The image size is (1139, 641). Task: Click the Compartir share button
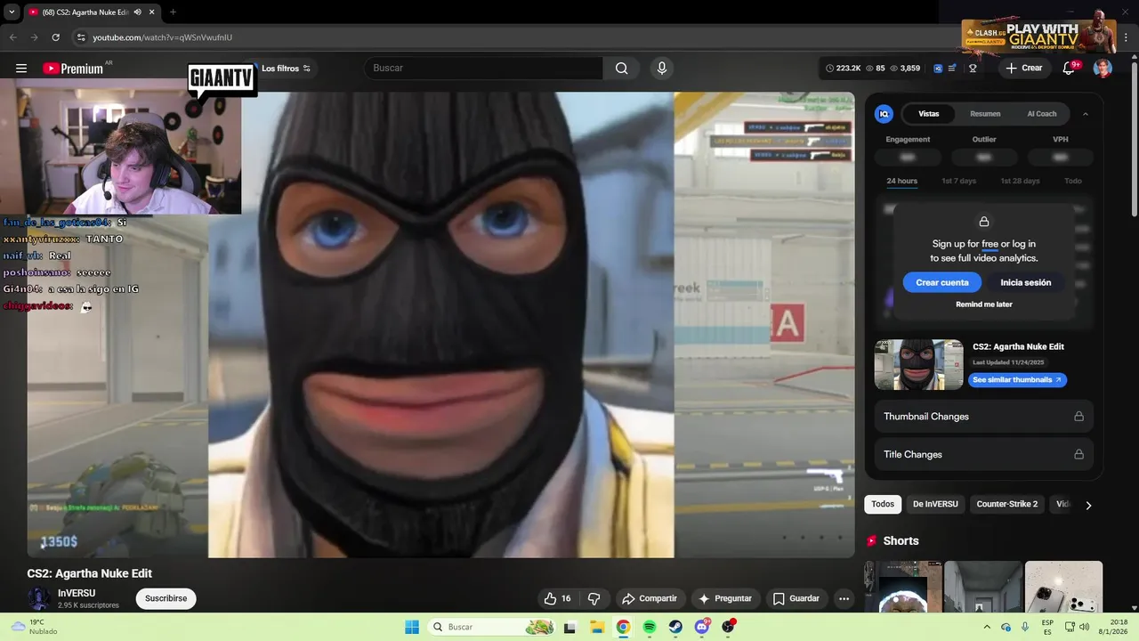click(x=650, y=598)
